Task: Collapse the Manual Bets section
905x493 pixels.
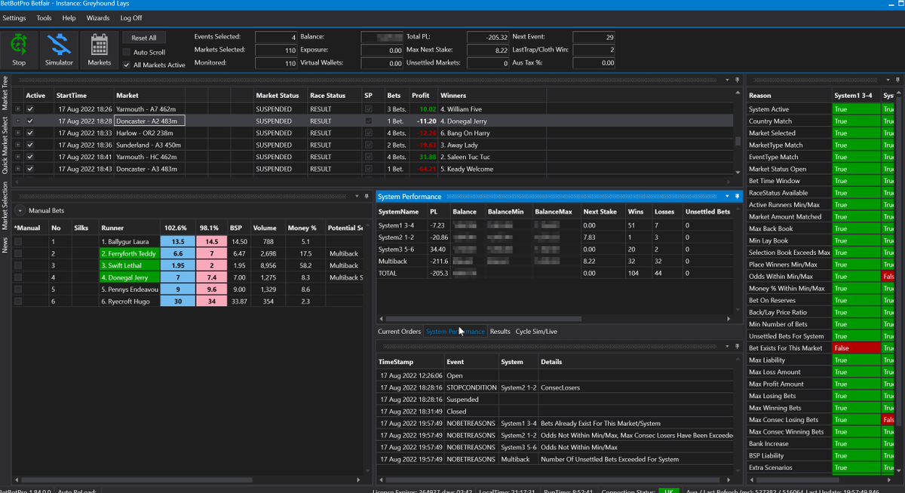Action: point(20,211)
